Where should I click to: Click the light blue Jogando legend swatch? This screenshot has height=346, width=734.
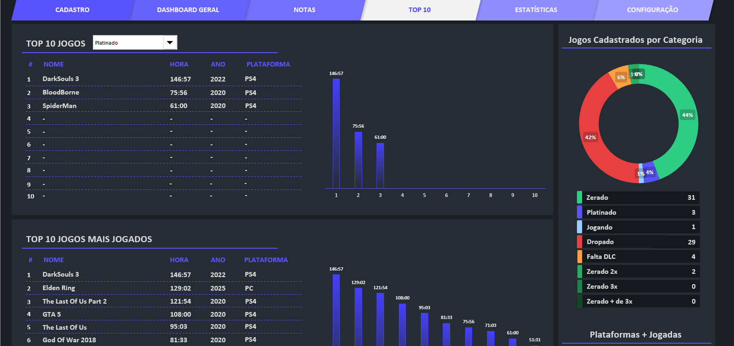pyautogui.click(x=579, y=227)
